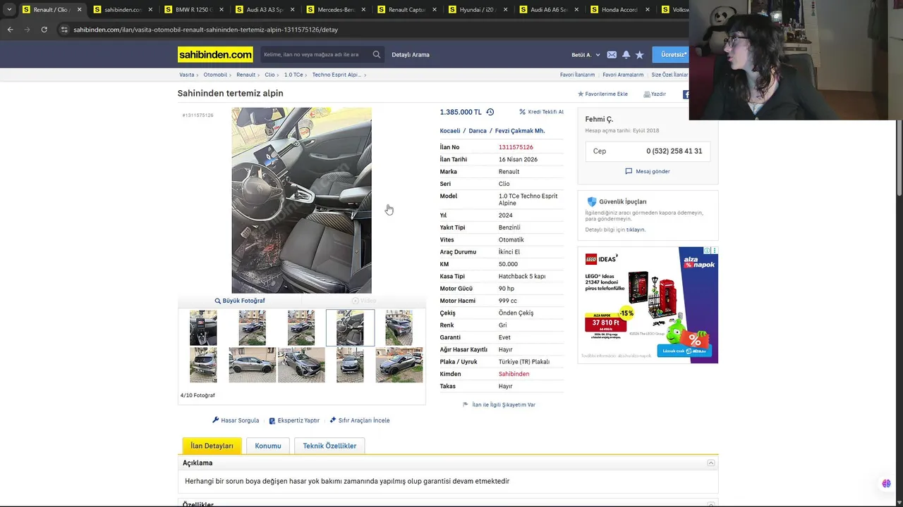Click the browser forward arrow
This screenshot has height=507, width=903.
pos(27,30)
